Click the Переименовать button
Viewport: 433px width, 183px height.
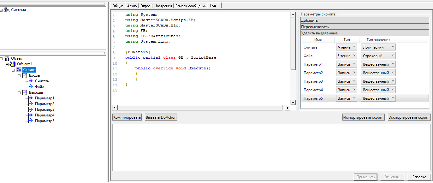365,27
